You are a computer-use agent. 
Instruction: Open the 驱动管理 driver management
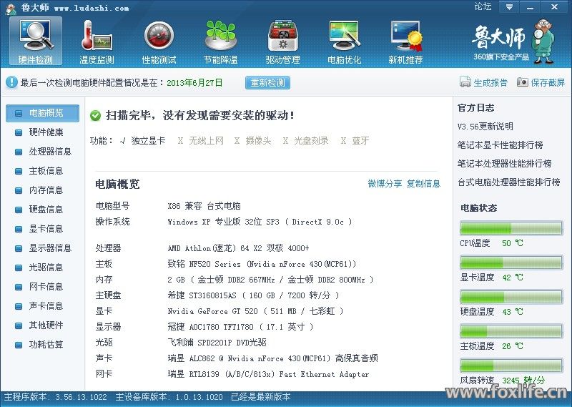click(x=282, y=41)
